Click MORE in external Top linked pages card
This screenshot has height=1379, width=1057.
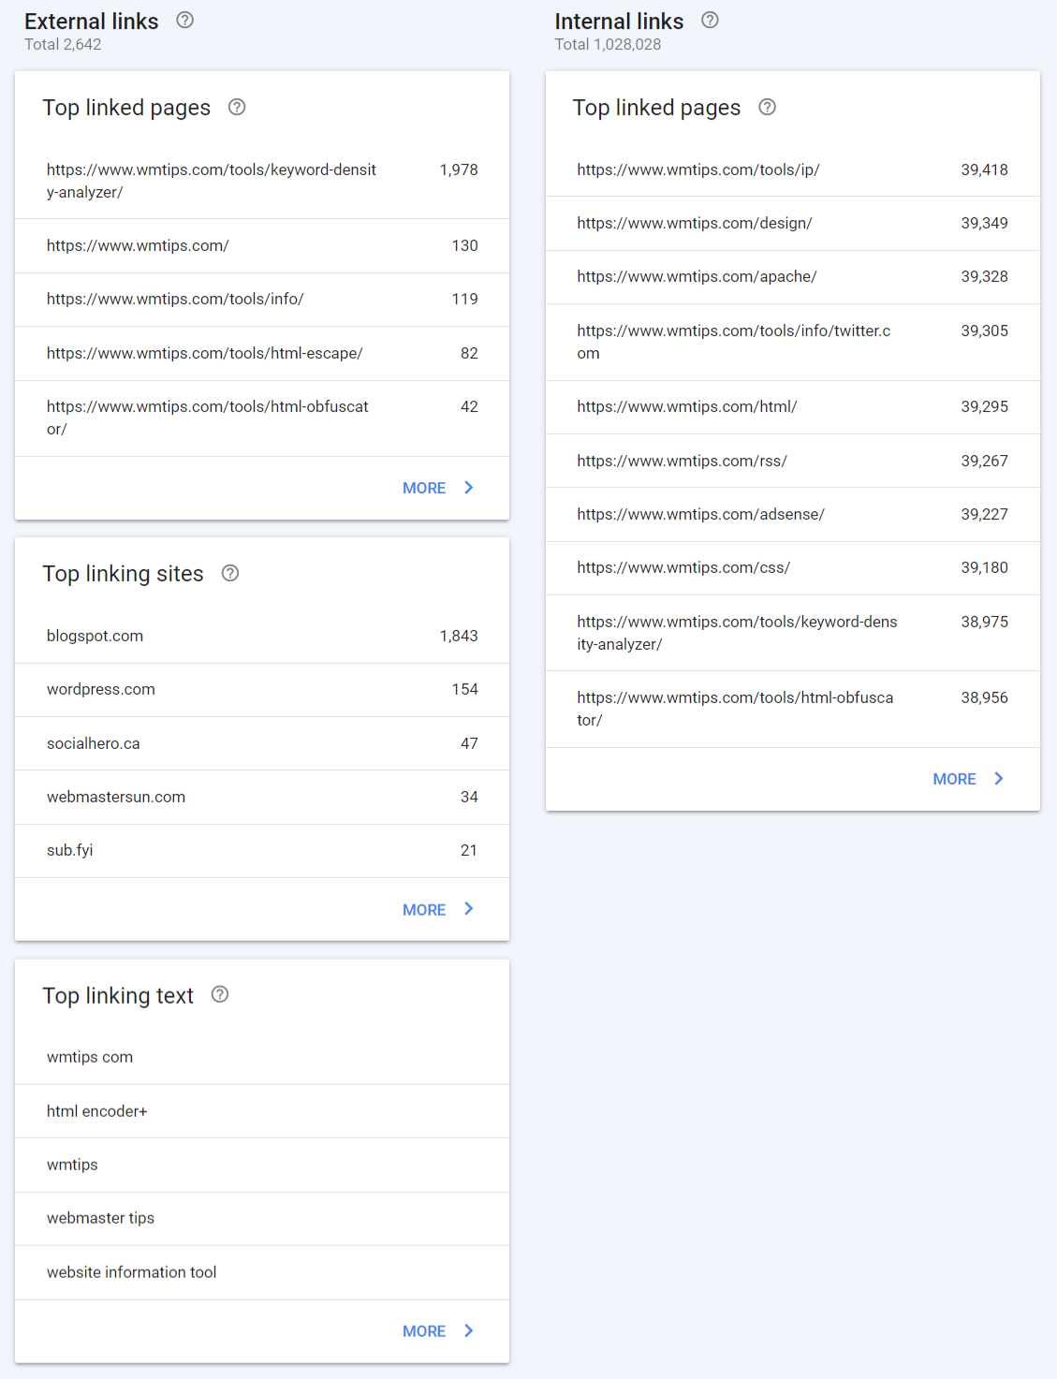pos(424,488)
